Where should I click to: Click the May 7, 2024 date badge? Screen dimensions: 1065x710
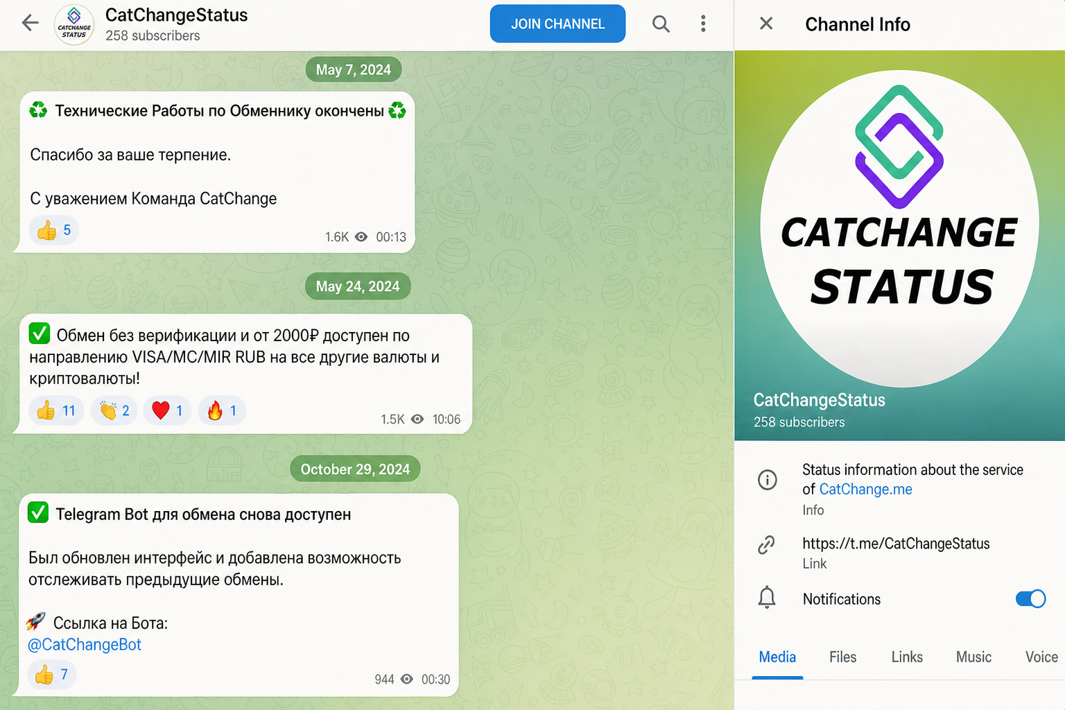pyautogui.click(x=354, y=69)
